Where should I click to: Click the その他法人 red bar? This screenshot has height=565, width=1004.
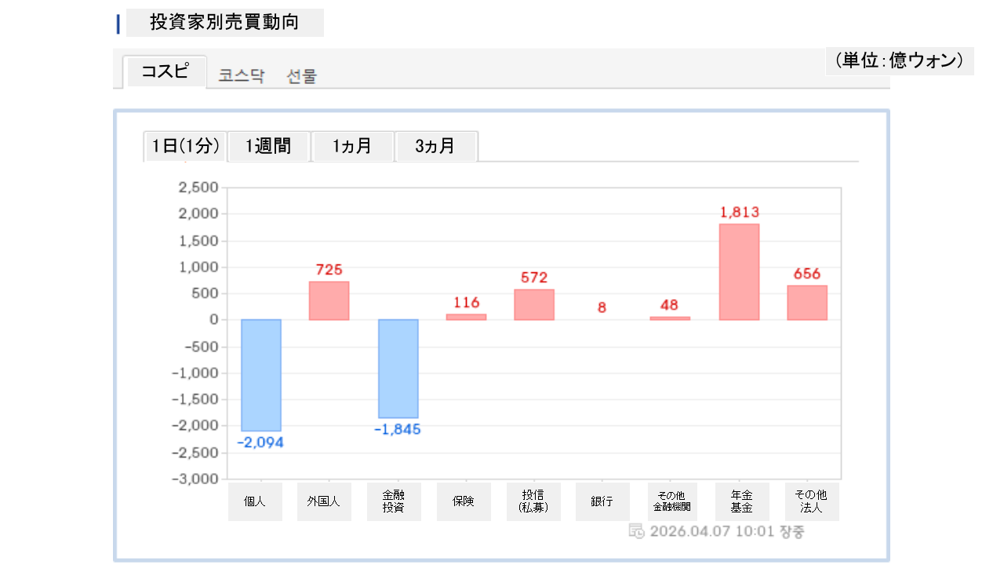coord(807,302)
